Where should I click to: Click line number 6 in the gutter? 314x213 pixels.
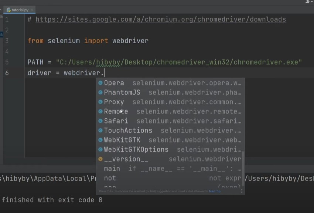tap(7, 73)
